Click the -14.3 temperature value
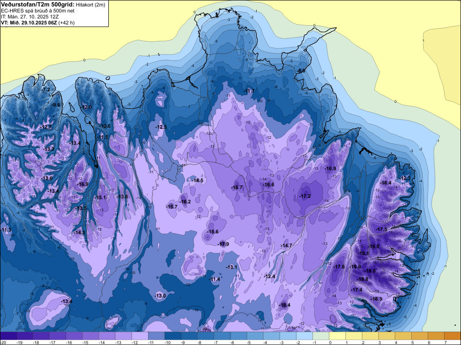This screenshot has height=345, width=461. 79,232
